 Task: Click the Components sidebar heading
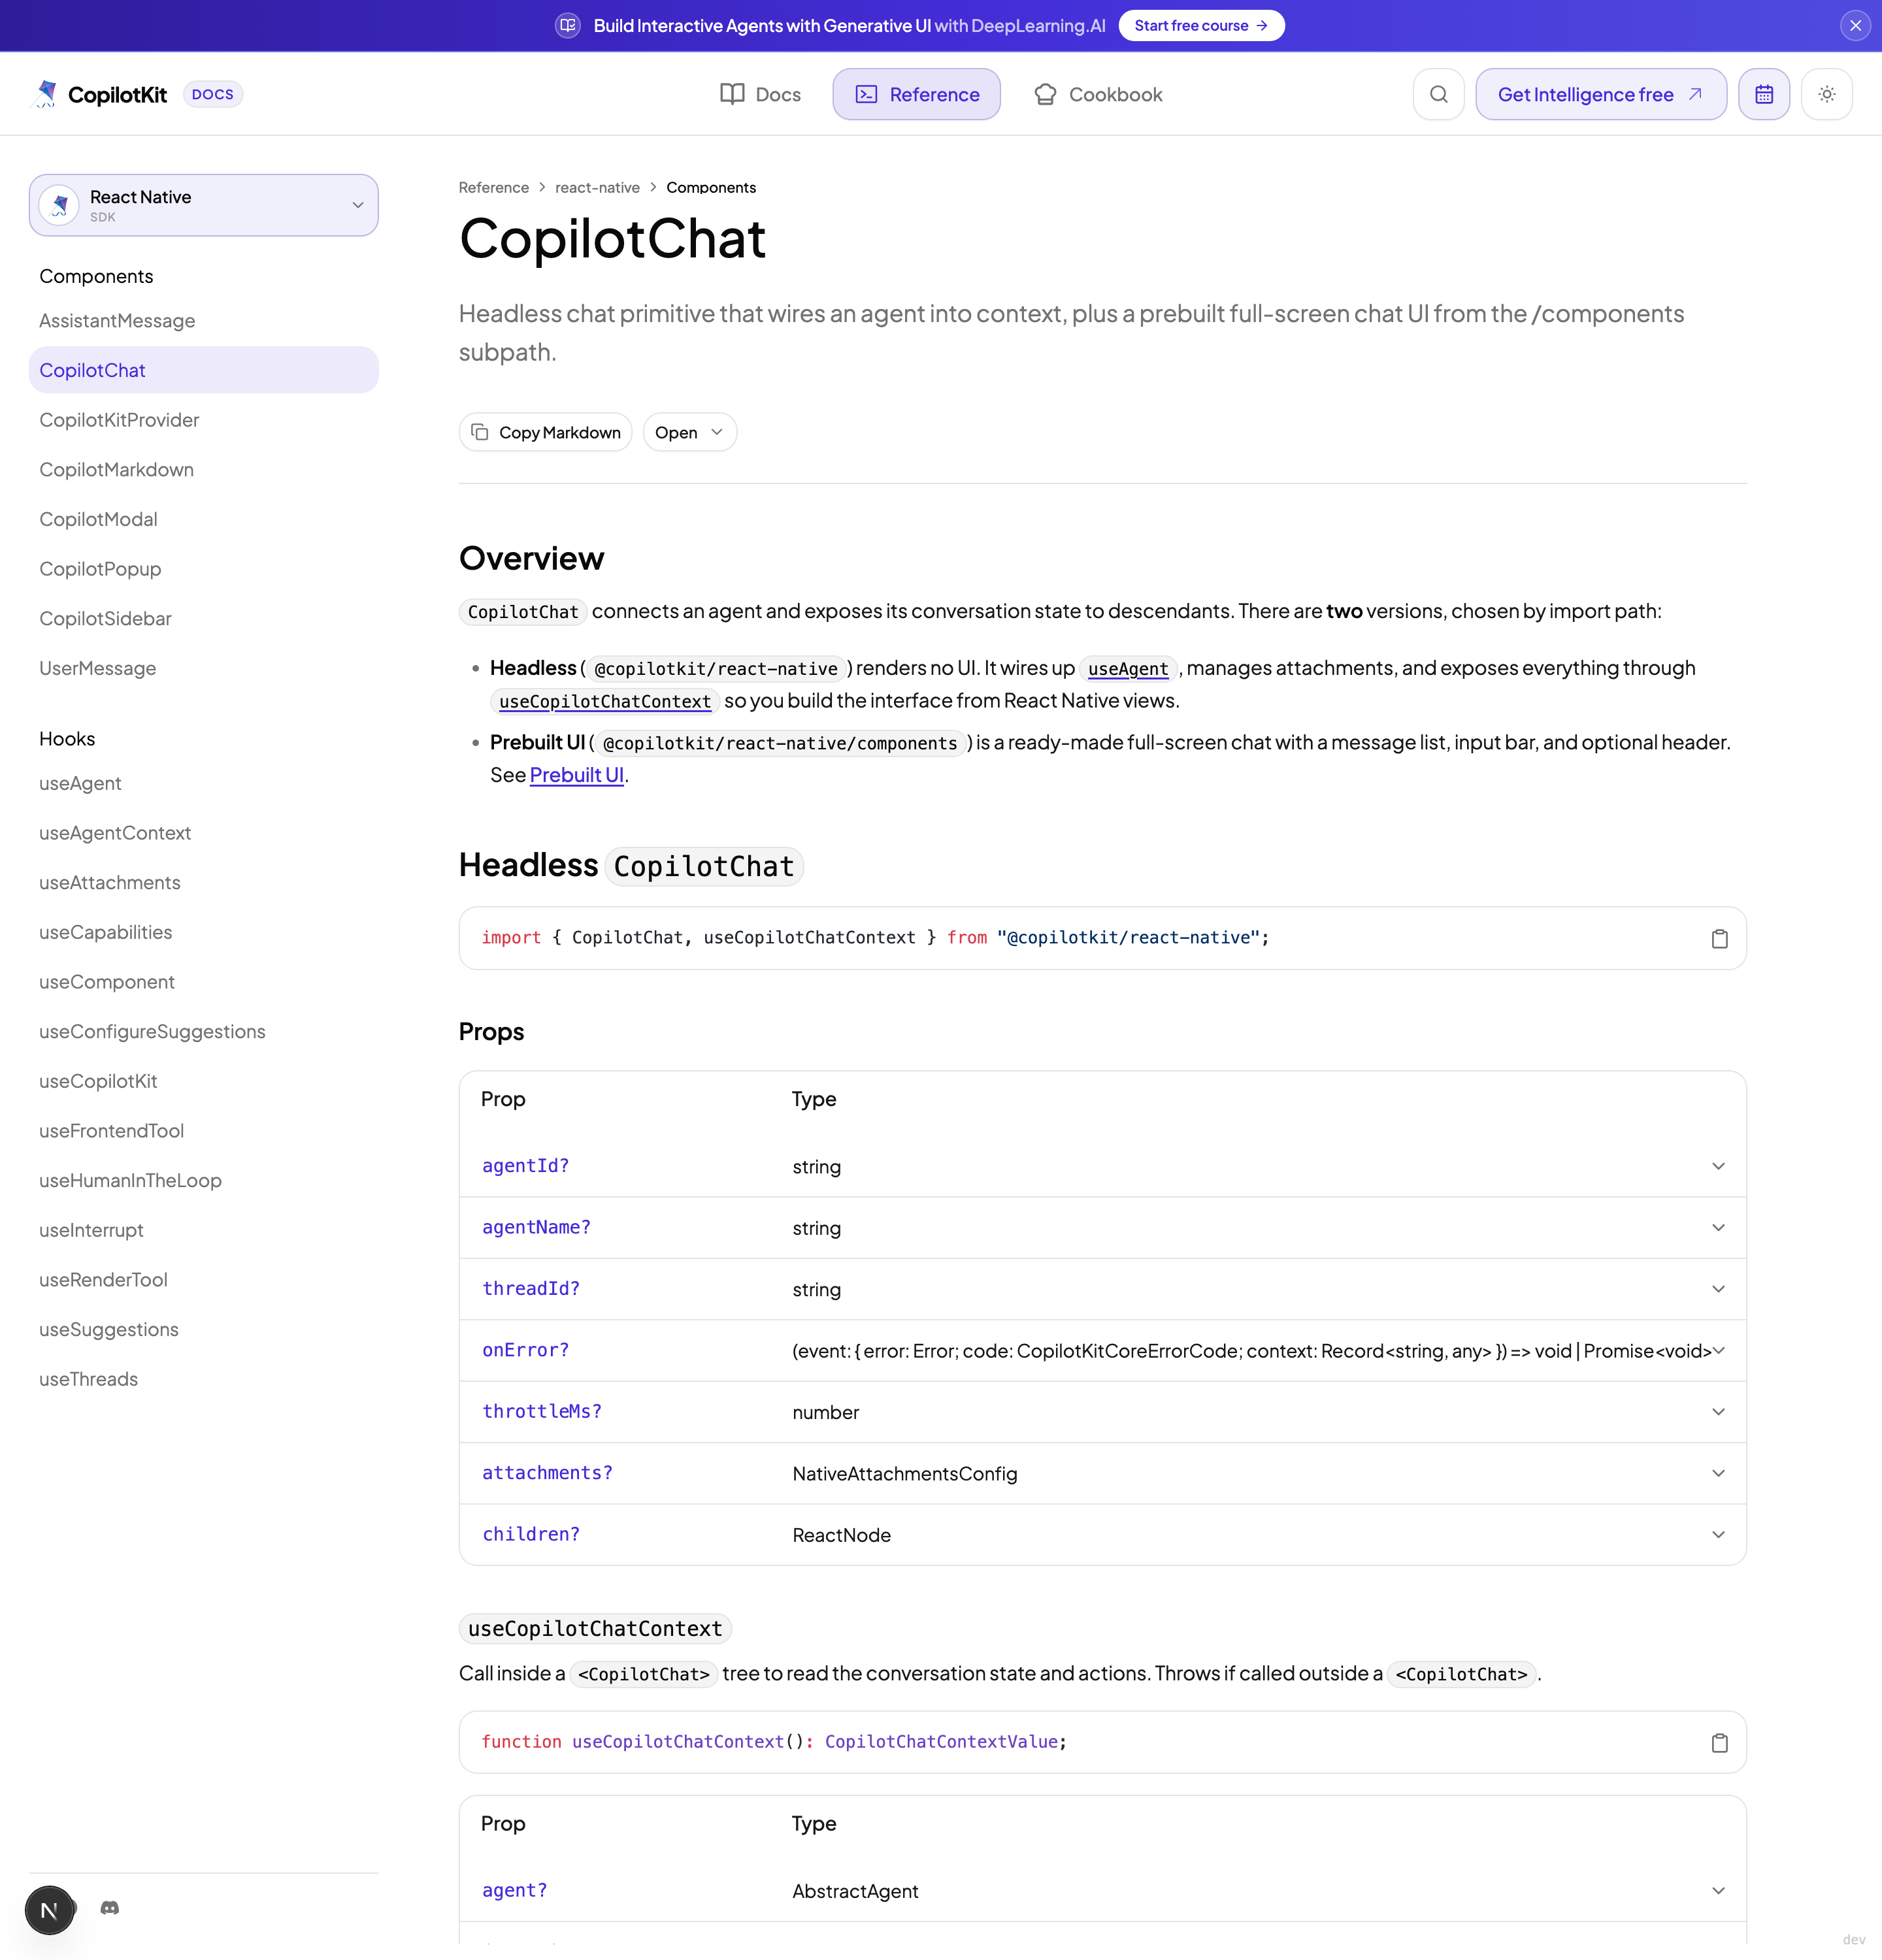[x=96, y=276]
